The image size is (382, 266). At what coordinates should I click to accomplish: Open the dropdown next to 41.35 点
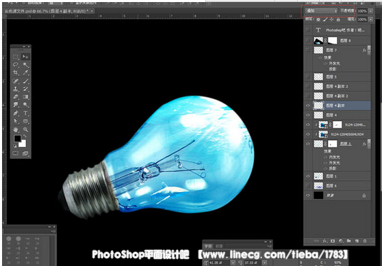point(233,263)
